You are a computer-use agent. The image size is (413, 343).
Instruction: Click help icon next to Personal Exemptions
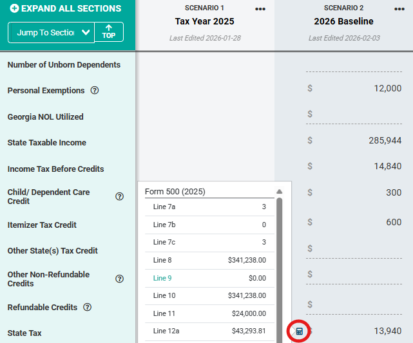(95, 91)
